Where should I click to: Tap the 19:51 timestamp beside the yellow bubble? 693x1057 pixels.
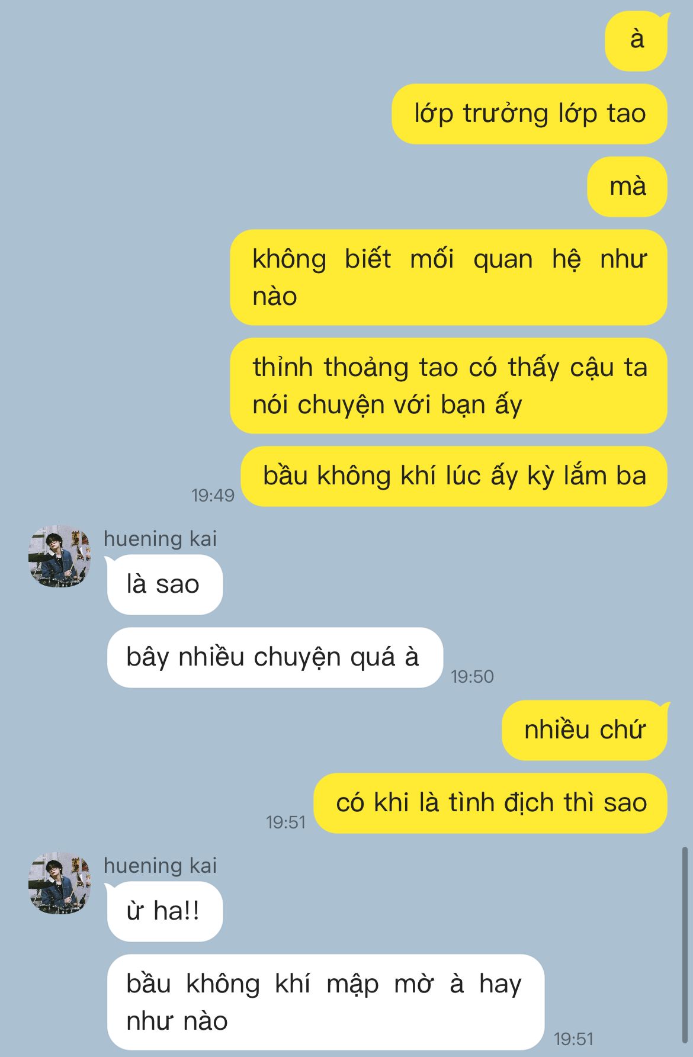pyautogui.click(x=285, y=822)
